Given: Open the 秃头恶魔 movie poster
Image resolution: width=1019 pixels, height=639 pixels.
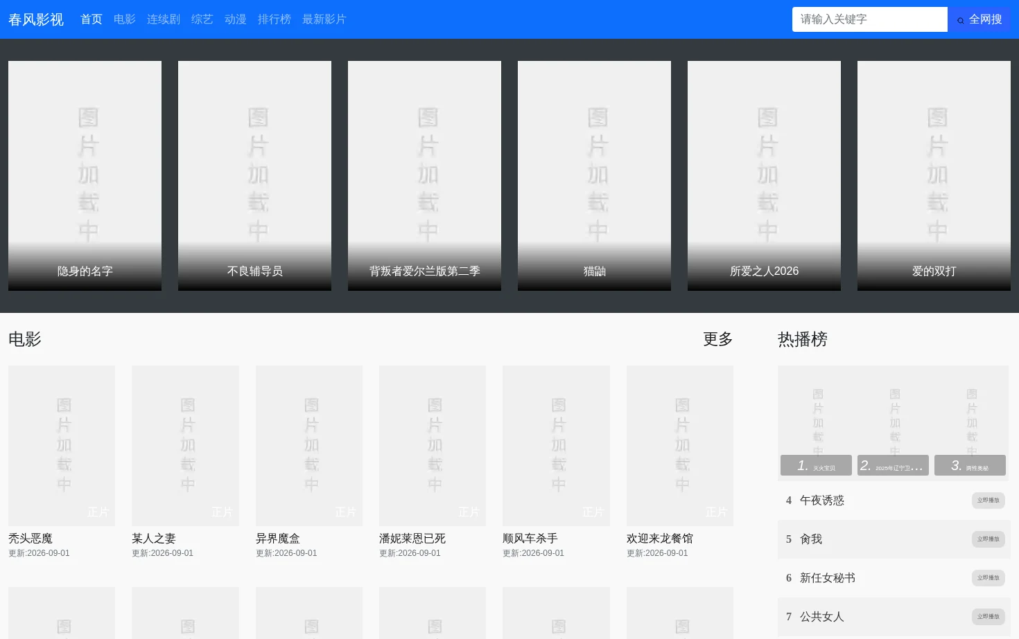Looking at the screenshot, I should pos(62,446).
